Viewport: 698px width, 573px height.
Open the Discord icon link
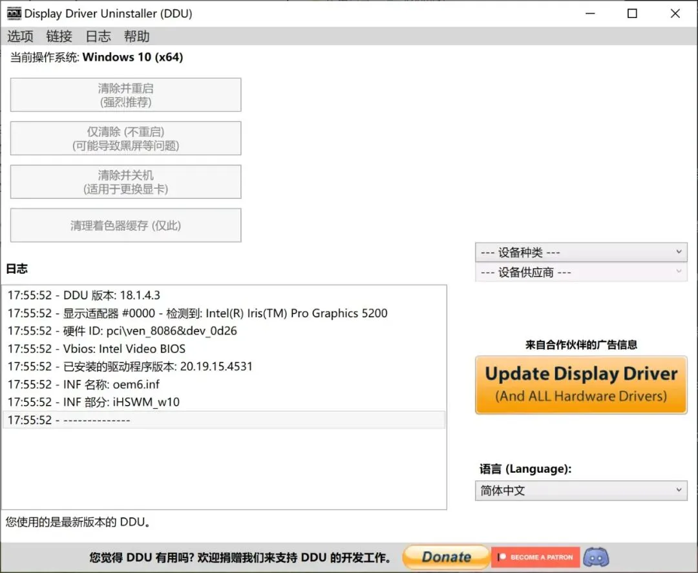[596, 557]
